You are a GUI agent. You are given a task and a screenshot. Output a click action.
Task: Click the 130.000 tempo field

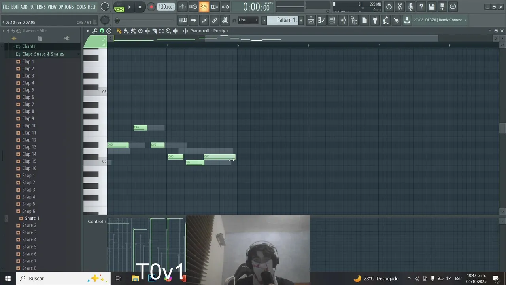[166, 7]
